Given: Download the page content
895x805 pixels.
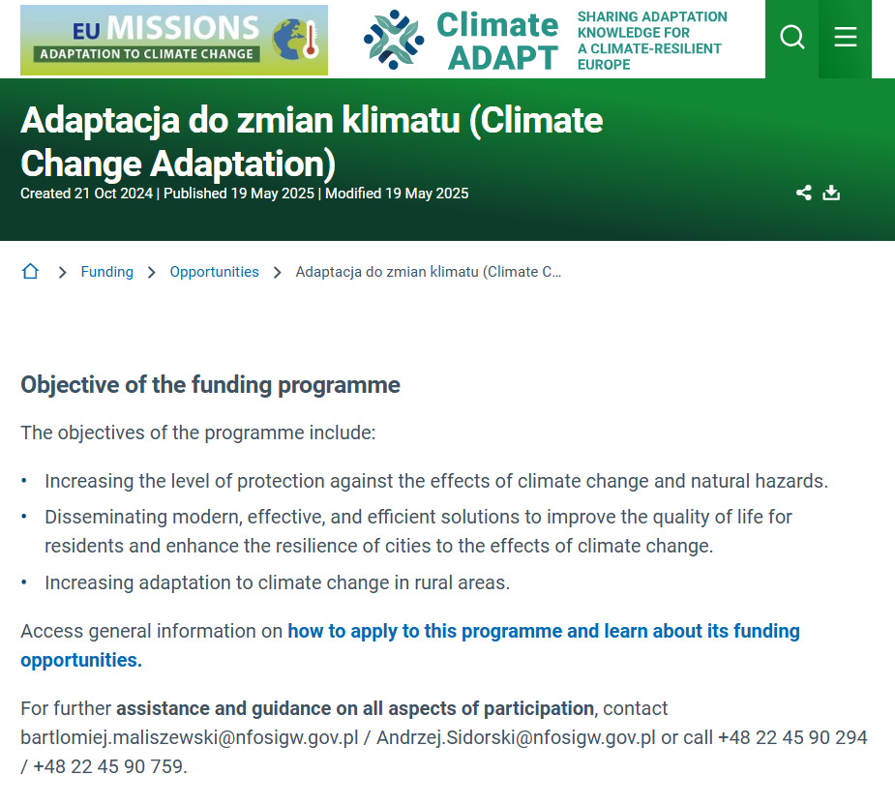Looking at the screenshot, I should pyautogui.click(x=831, y=193).
